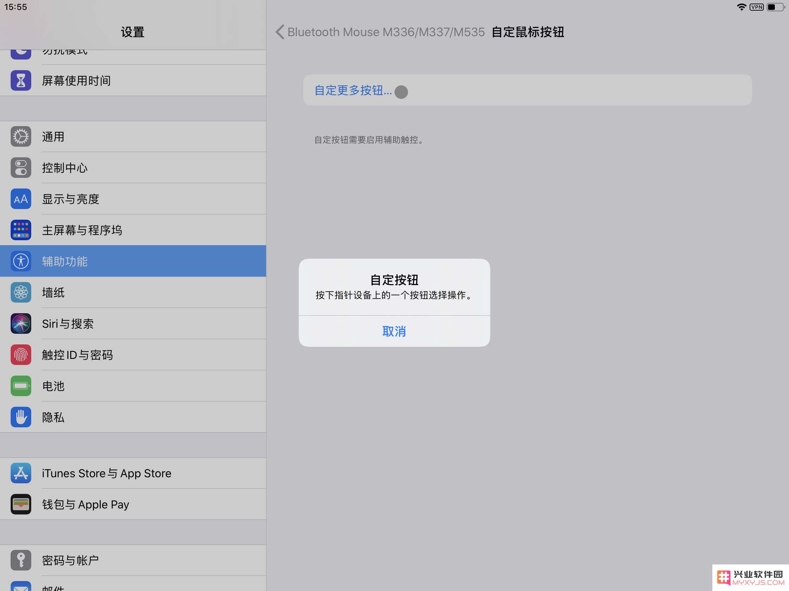
Task: Tap the Siri orb icon
Action: tap(21, 323)
